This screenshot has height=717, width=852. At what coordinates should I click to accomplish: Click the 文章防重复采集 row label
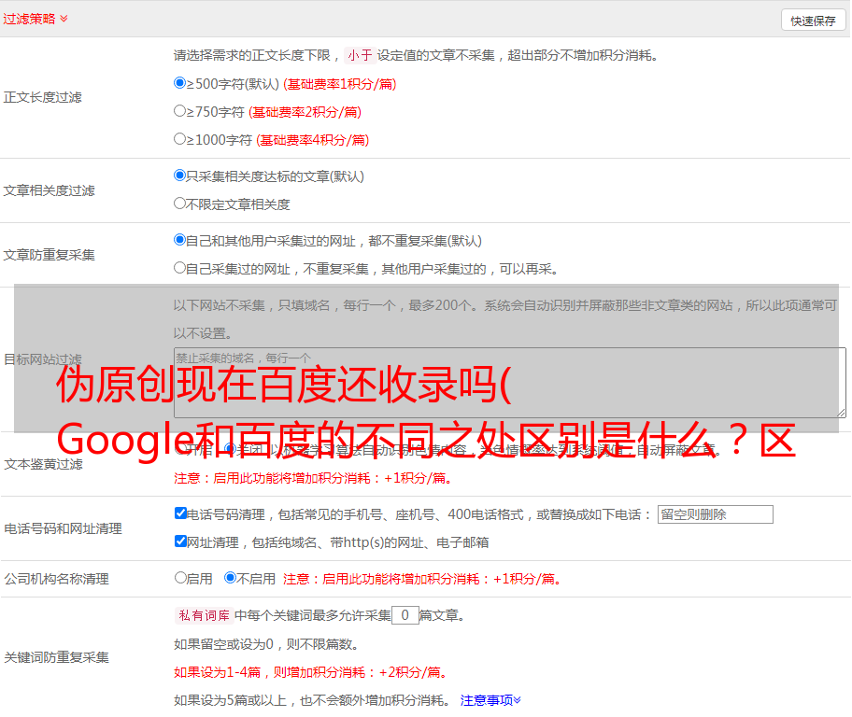pyautogui.click(x=49, y=255)
